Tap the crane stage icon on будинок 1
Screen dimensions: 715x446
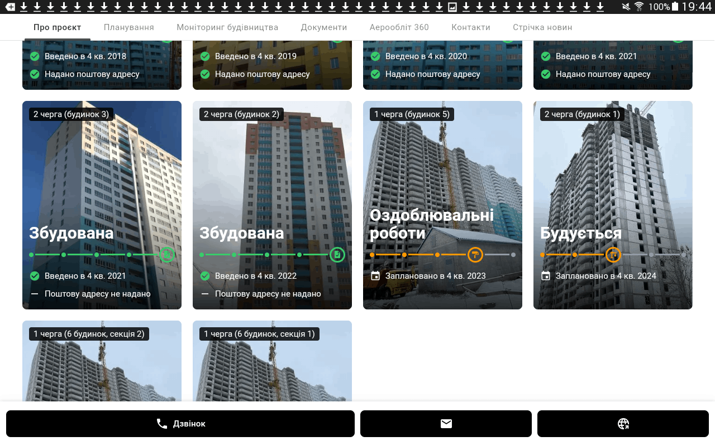(613, 255)
